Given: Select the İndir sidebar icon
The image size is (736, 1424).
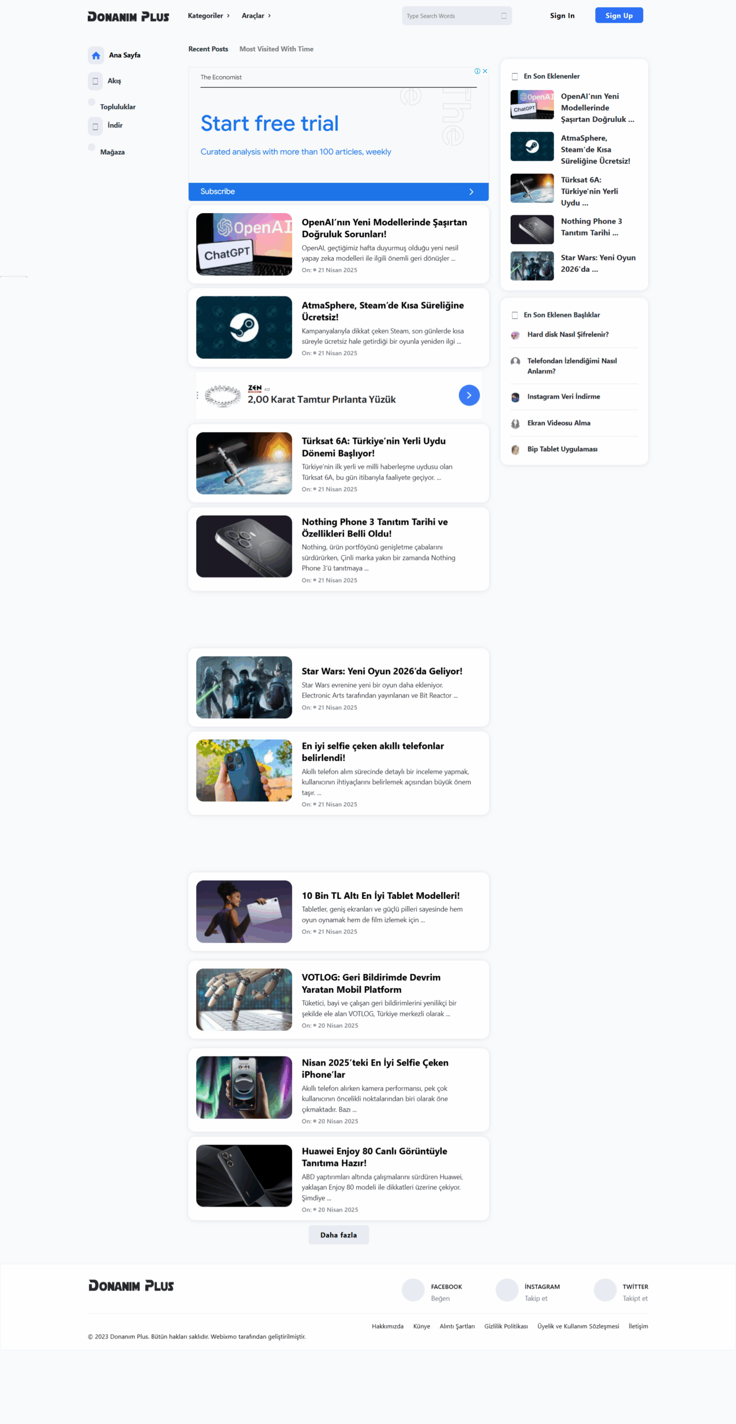Looking at the screenshot, I should [x=95, y=126].
